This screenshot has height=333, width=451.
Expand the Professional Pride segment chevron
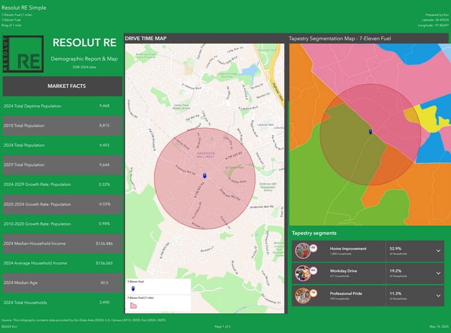tap(438, 296)
